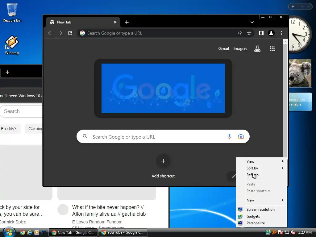The image size is (316, 237).
Task: Switch to New Tab - Google Chrome taskbar button
Action: tap(73, 233)
